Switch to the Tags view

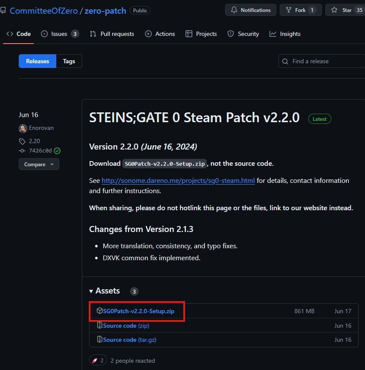(x=69, y=61)
